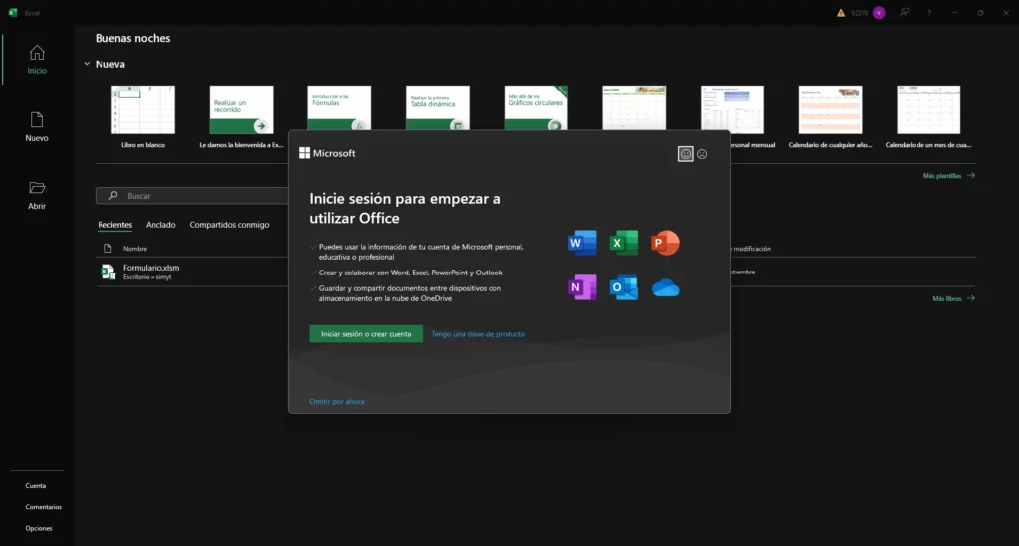Image resolution: width=1019 pixels, height=546 pixels.
Task: Open the Nuevo page from sidebar
Action: pos(37,120)
